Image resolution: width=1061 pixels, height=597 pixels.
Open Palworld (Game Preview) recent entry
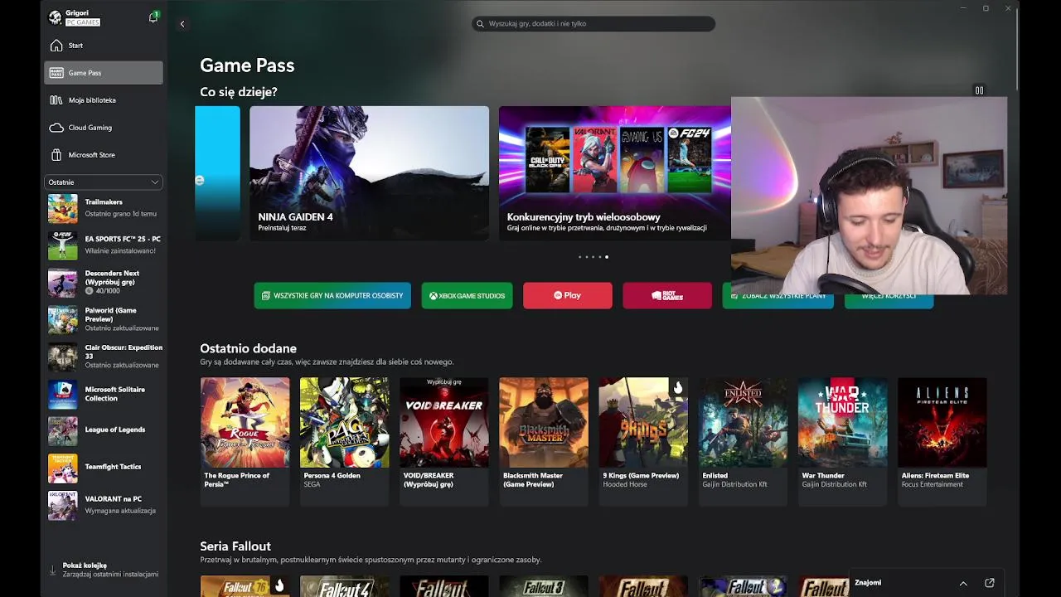[x=104, y=319]
